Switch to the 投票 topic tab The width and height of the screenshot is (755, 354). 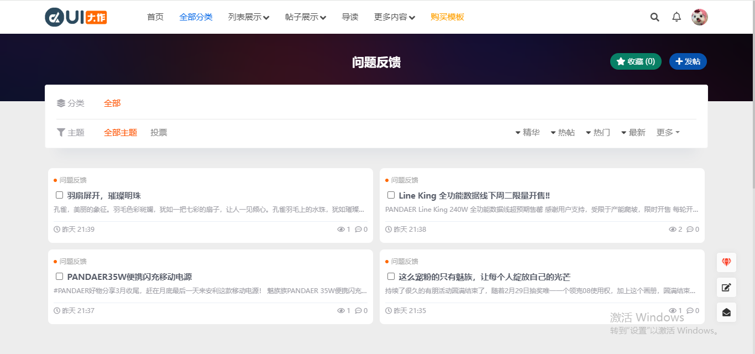[159, 133]
